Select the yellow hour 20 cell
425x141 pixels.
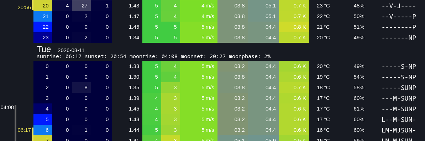click(x=43, y=6)
